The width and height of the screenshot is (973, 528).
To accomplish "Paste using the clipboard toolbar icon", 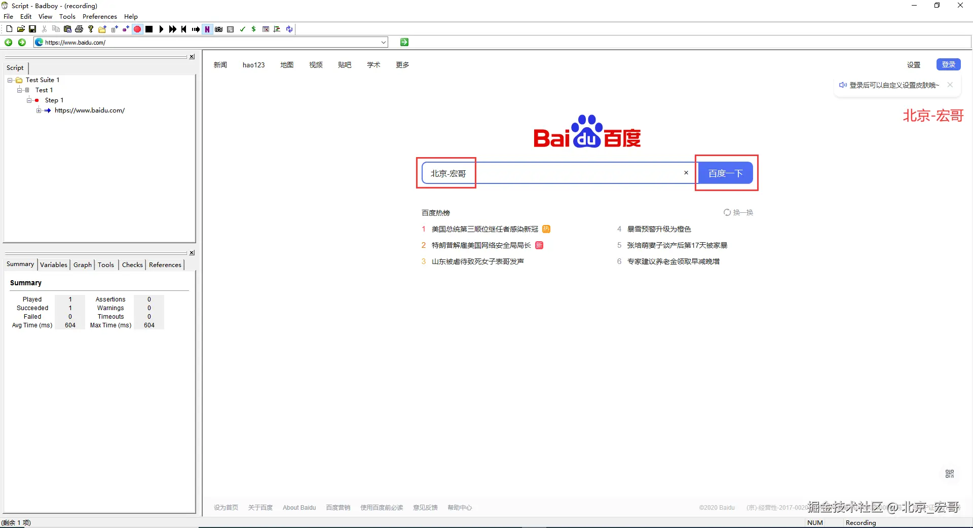I will pos(67,29).
